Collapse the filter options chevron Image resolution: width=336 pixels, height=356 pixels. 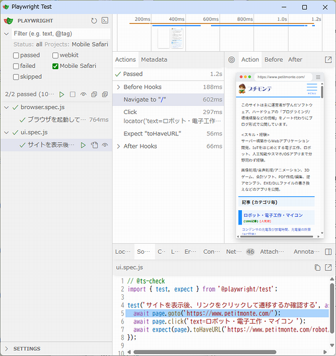click(6, 34)
